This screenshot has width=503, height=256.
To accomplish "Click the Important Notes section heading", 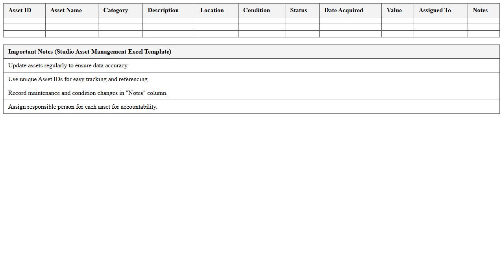I will coord(90,52).
